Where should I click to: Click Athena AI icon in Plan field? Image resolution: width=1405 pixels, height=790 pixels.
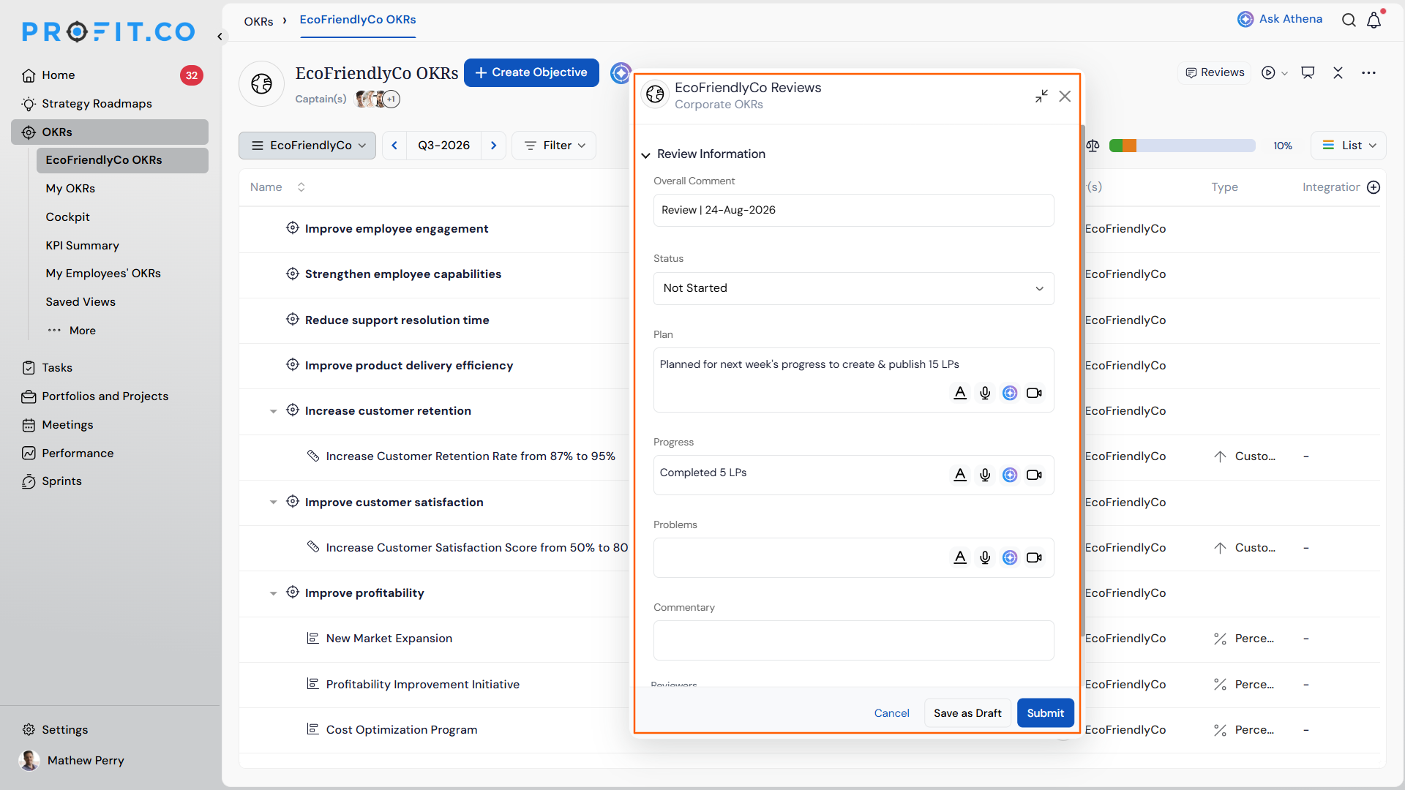tap(1010, 393)
